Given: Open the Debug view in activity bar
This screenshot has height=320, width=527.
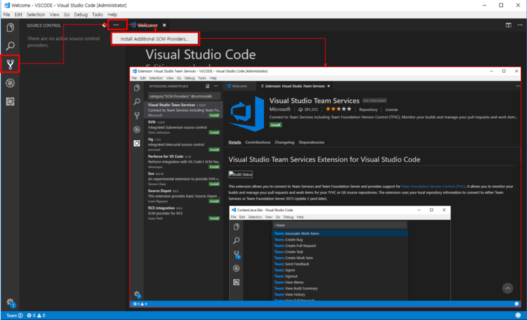Looking at the screenshot, I should pyautogui.click(x=10, y=83).
